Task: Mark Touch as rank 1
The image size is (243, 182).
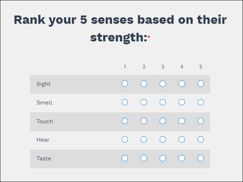Action: (125, 121)
